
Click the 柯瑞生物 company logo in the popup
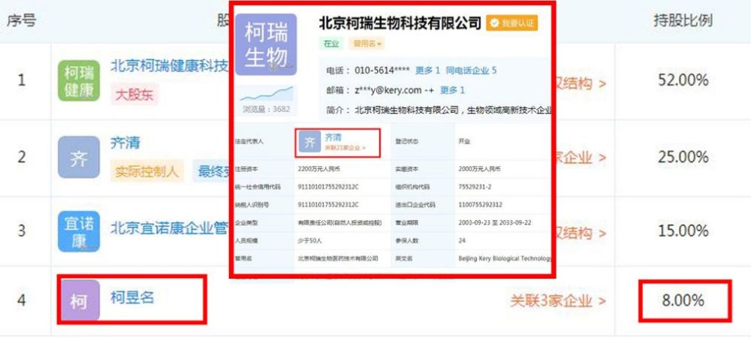click(x=266, y=44)
